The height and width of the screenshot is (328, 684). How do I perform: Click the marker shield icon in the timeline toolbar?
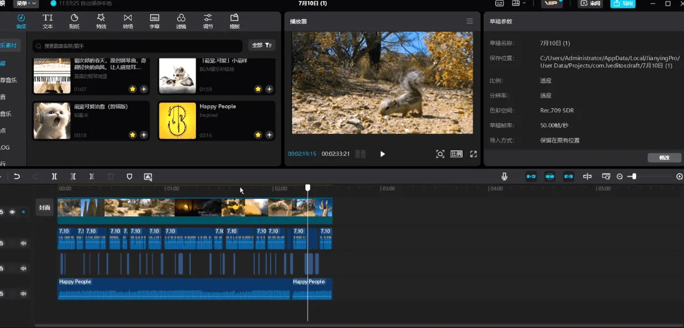click(x=129, y=177)
